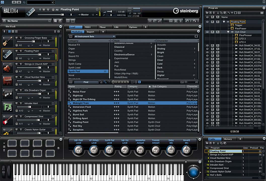The width and height of the screenshot is (266, 181).
Task: Click the copy icon in Program tree toolbar
Action: pyautogui.click(x=221, y=13)
